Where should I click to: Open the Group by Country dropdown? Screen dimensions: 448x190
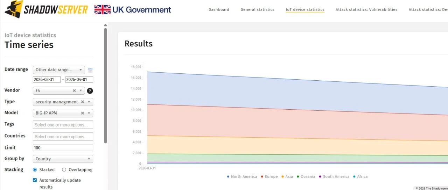pyautogui.click(x=63, y=159)
